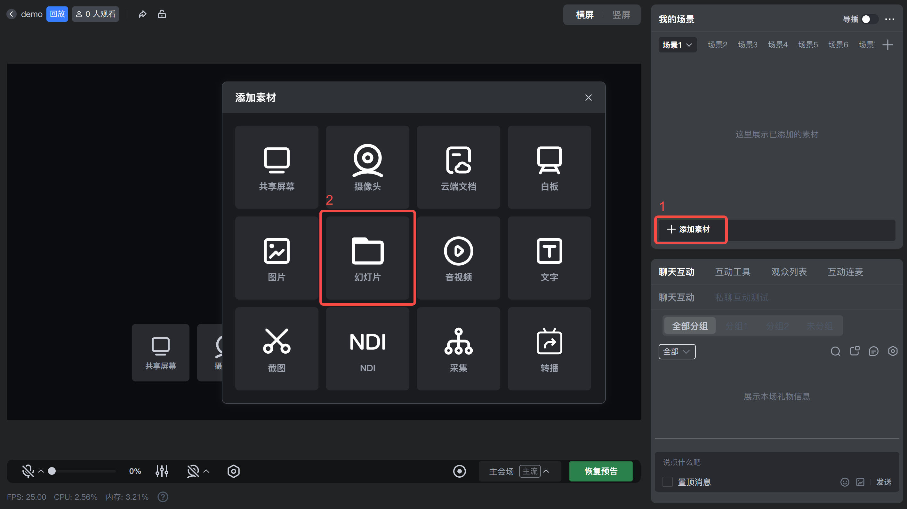Open the 转播 relay broadcast tile
This screenshot has height=509, width=907.
click(x=549, y=348)
